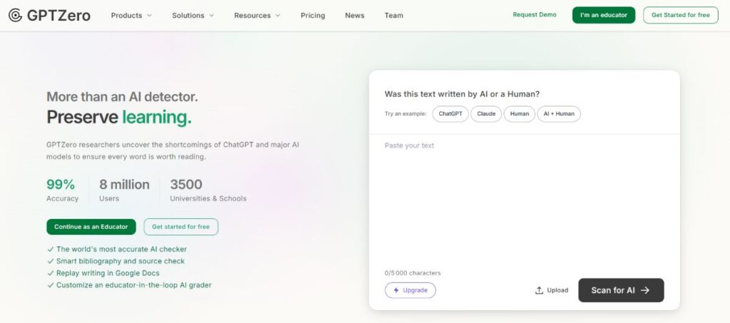Click the GPTZero spiral logo icon
The image size is (730, 323).
point(16,16)
